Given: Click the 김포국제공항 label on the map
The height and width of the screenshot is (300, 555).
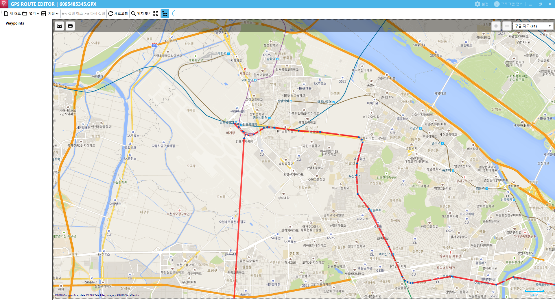Looking at the screenshot, I should click(244, 141).
